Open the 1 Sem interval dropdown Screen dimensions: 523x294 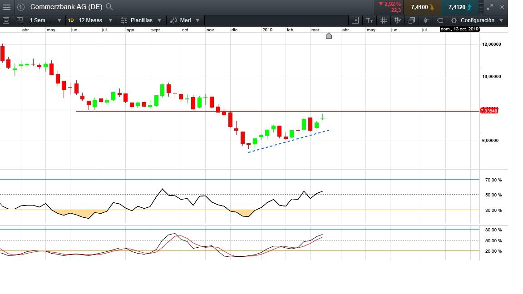(45, 20)
